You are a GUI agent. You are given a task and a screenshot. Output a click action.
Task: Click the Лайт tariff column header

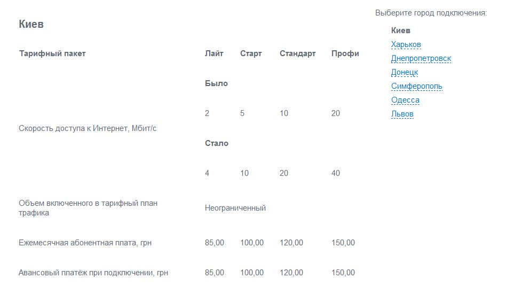[214, 53]
